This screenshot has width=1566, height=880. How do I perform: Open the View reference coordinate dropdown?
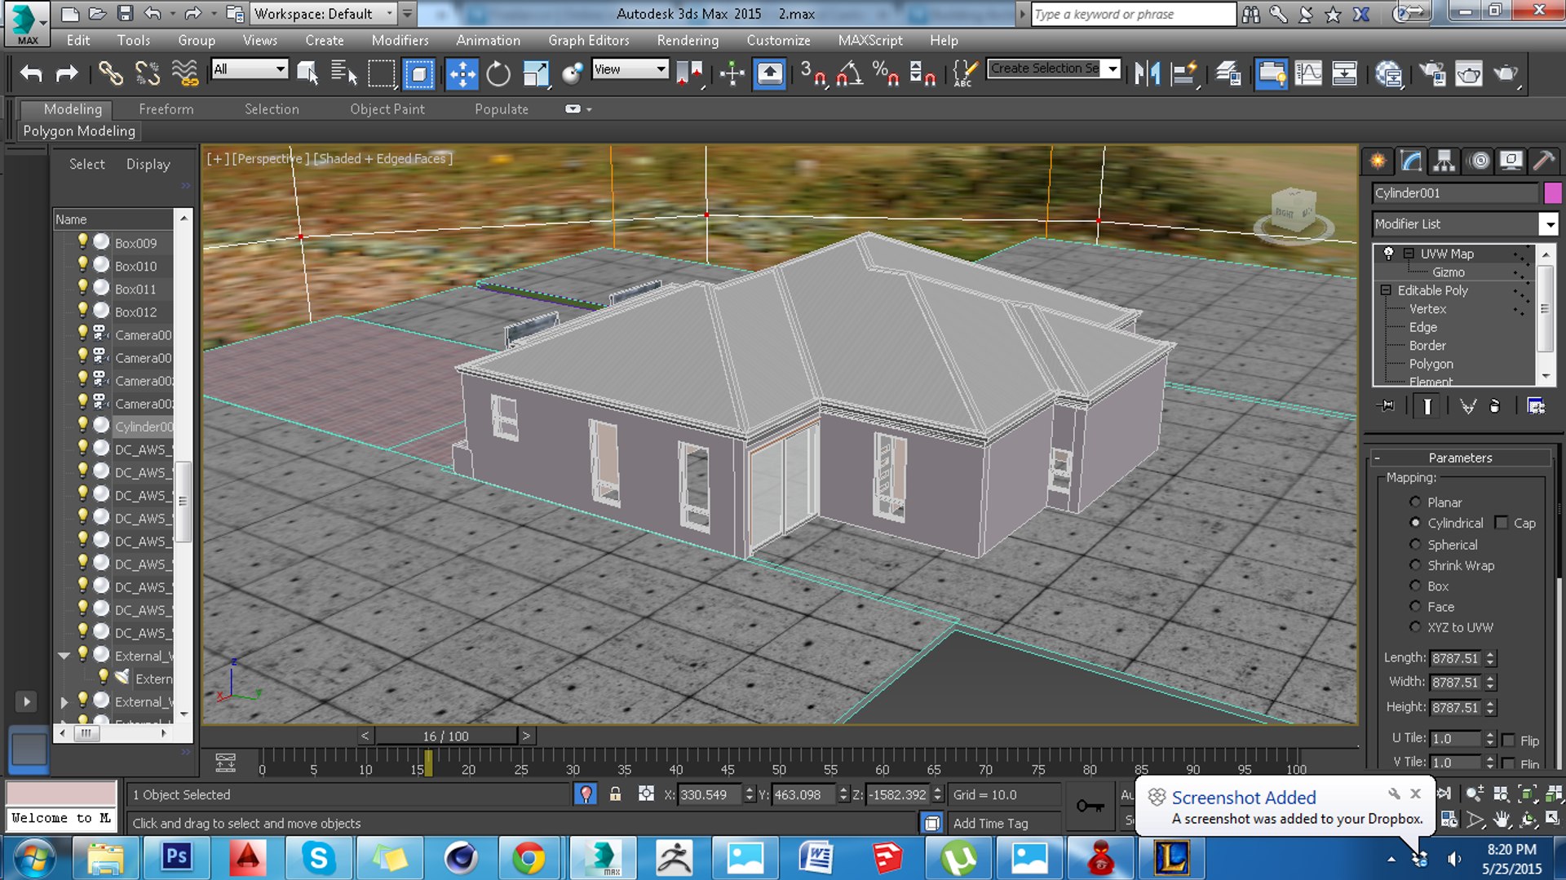(661, 69)
